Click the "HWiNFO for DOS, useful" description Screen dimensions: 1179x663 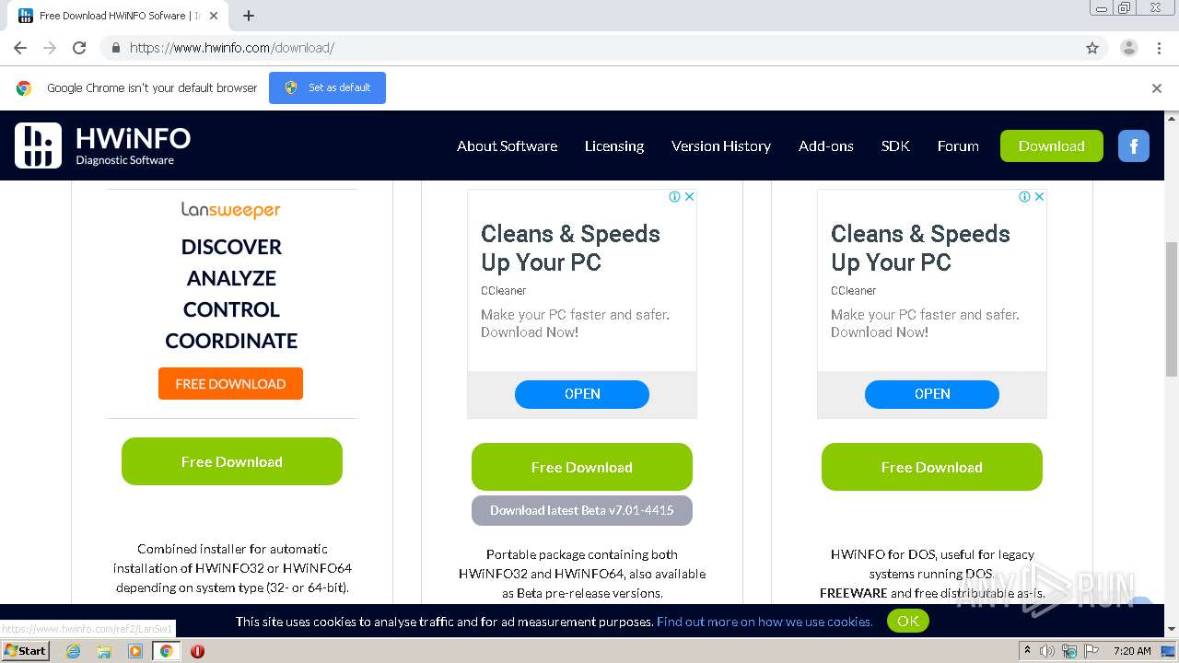932,574
